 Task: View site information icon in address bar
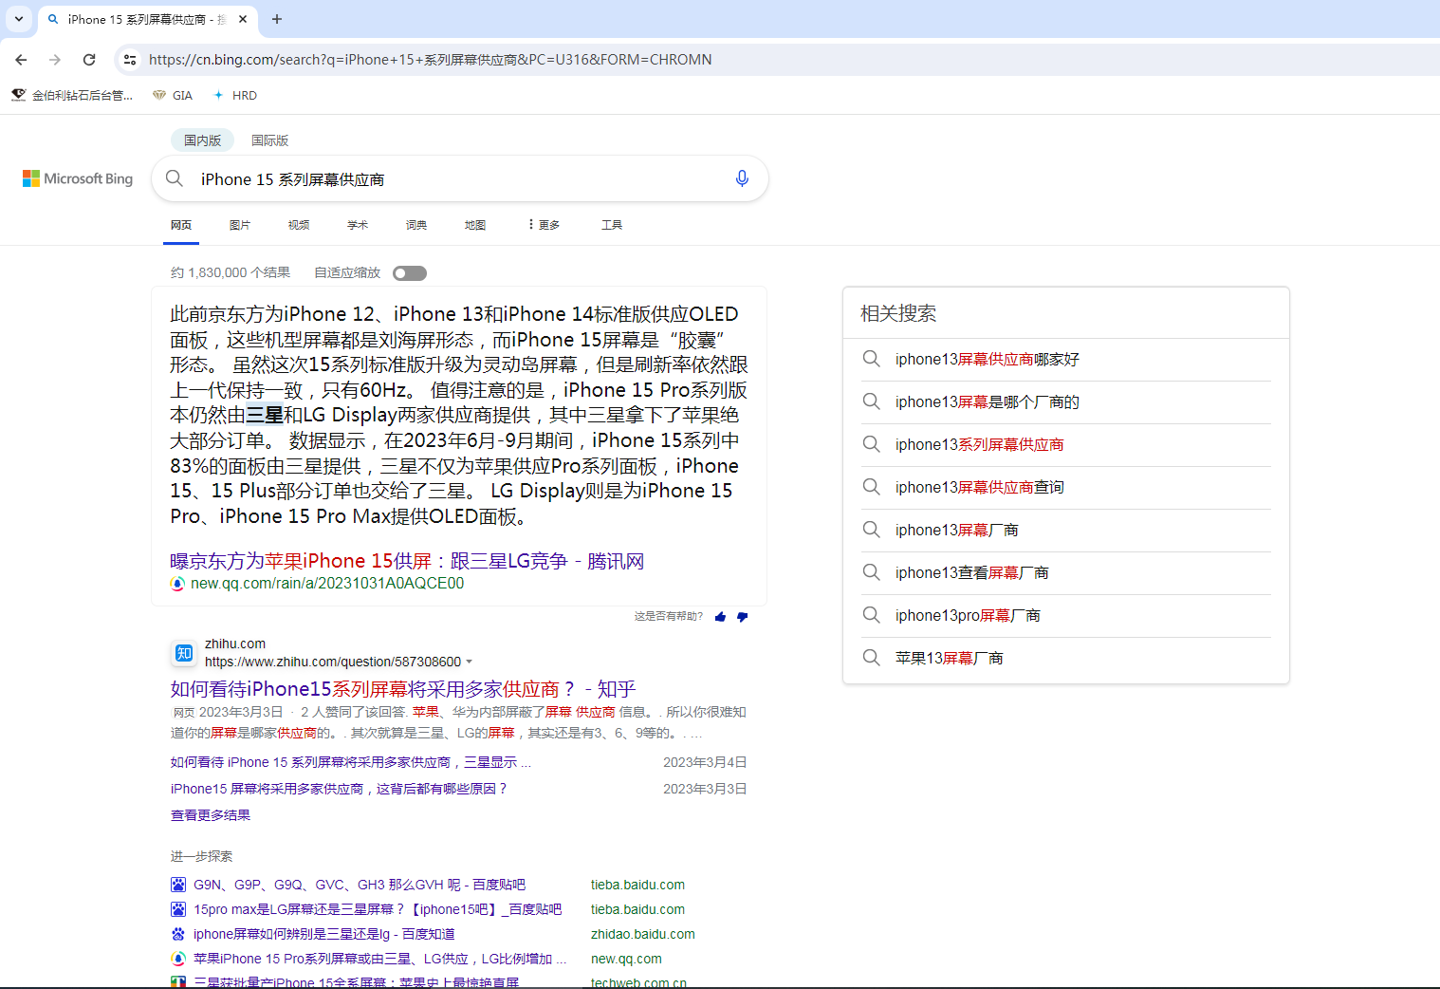tap(130, 60)
